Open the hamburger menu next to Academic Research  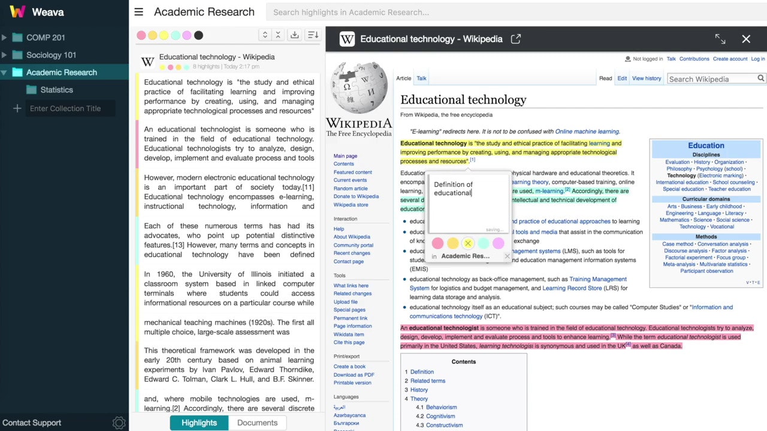138,12
